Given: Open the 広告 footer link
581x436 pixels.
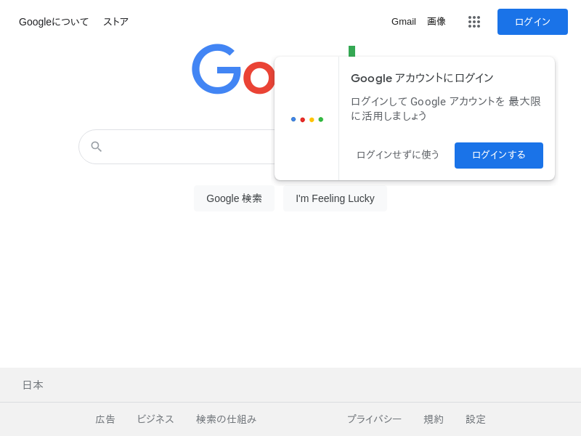Looking at the screenshot, I should pos(105,419).
